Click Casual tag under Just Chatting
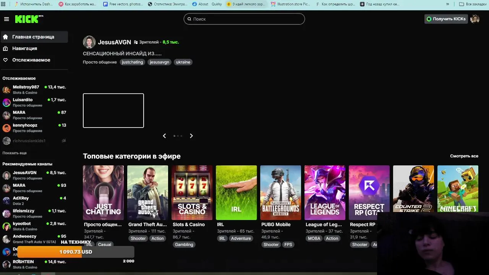Image resolution: width=489 pixels, height=275 pixels. 105,245
